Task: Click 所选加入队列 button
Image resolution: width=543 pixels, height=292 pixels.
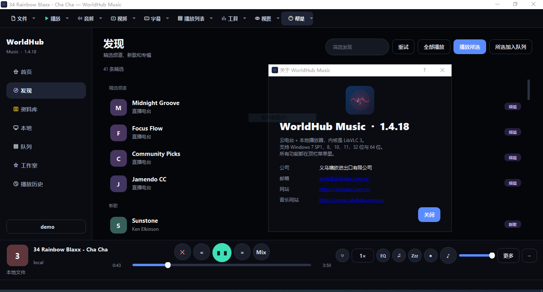Action: pyautogui.click(x=511, y=47)
